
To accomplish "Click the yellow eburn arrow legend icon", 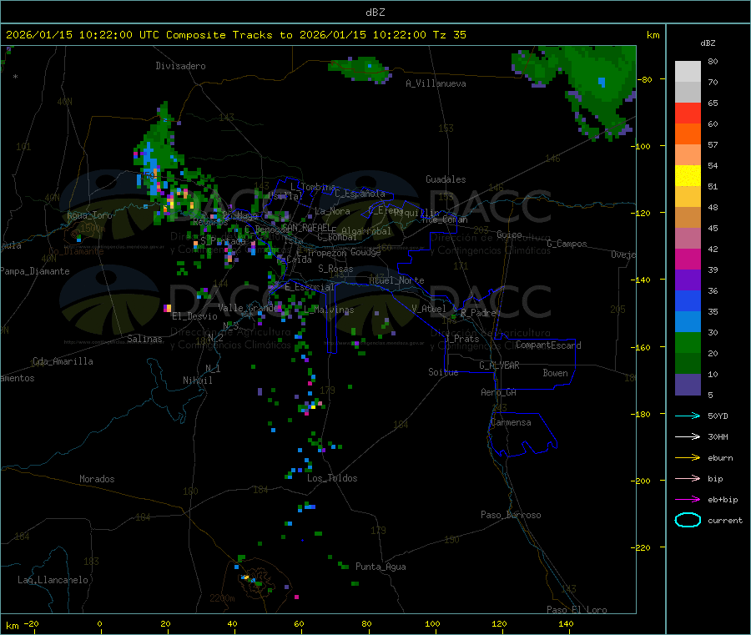I will (688, 458).
